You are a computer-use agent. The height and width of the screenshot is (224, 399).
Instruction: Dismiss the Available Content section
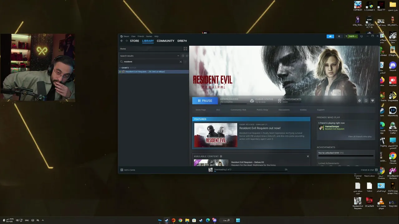coord(308,156)
